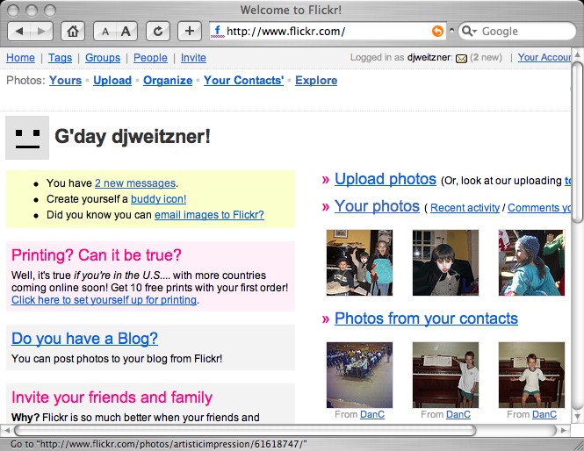
Task: Open the new messages envelope icon
Action: click(461, 58)
